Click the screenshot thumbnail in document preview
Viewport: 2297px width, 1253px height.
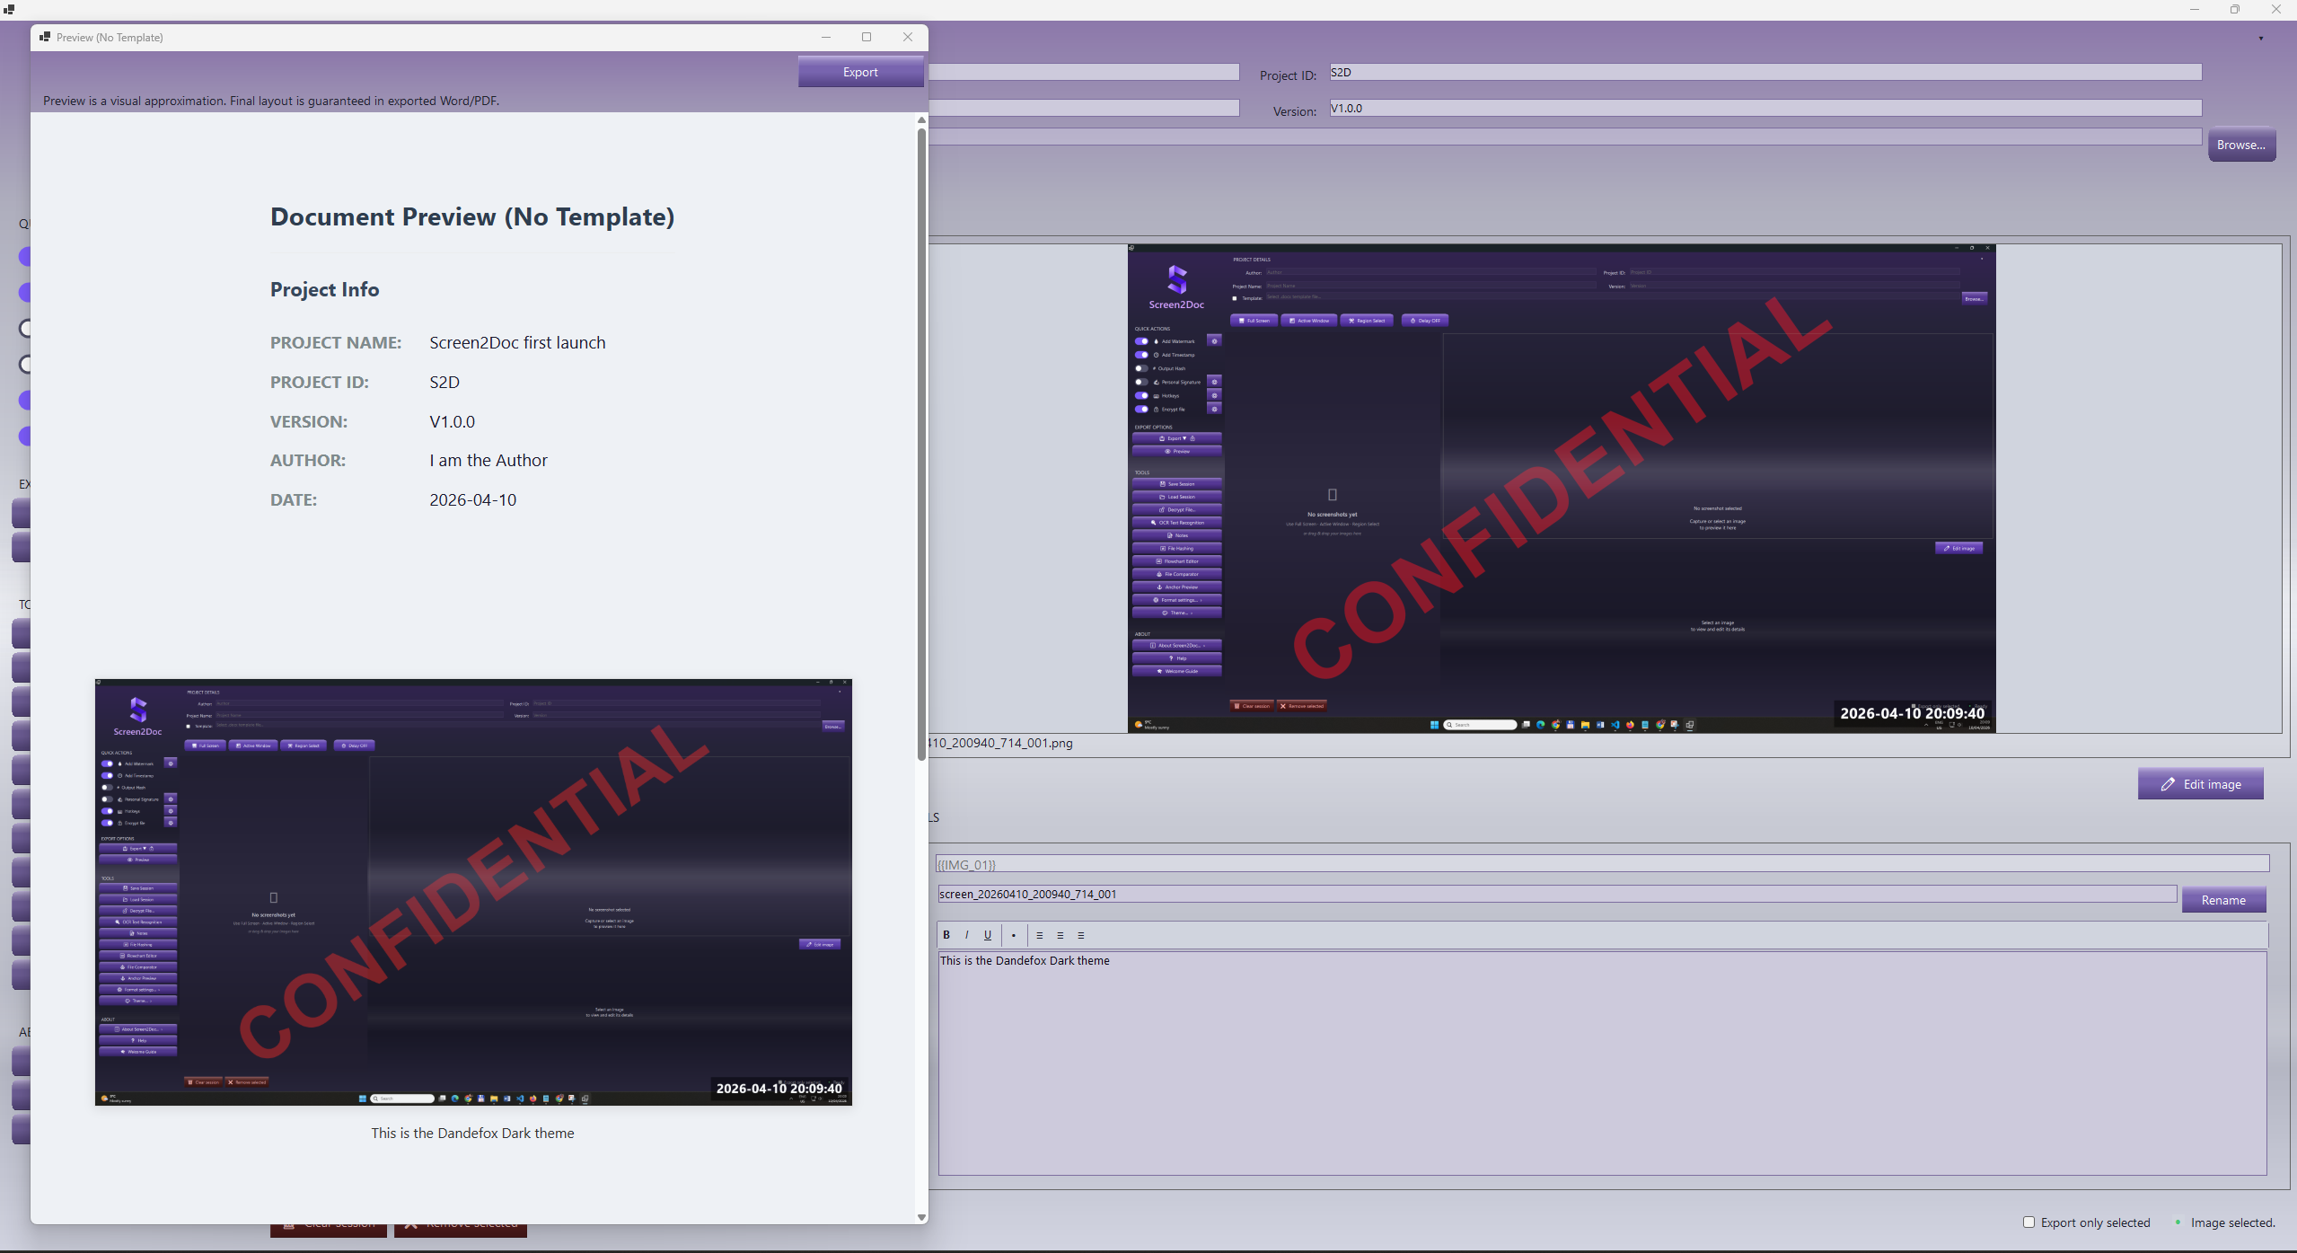tap(473, 892)
